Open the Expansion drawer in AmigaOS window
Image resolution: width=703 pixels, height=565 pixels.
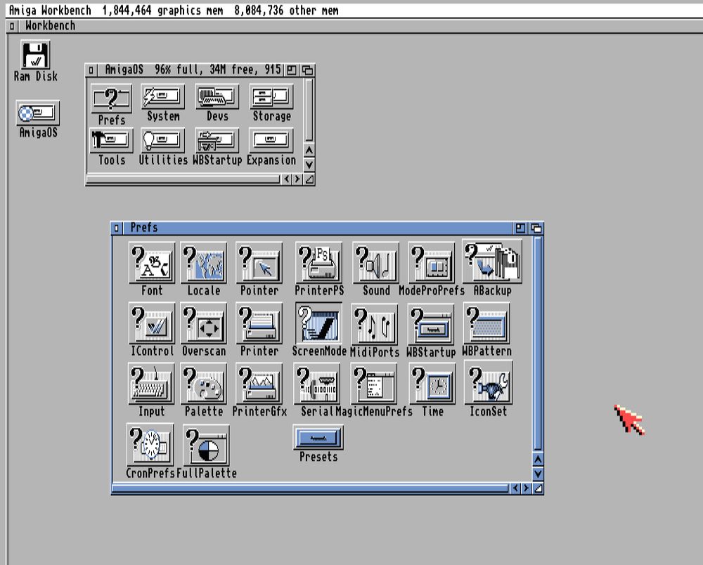click(x=271, y=141)
